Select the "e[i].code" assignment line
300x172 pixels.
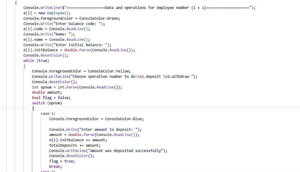[57, 29]
